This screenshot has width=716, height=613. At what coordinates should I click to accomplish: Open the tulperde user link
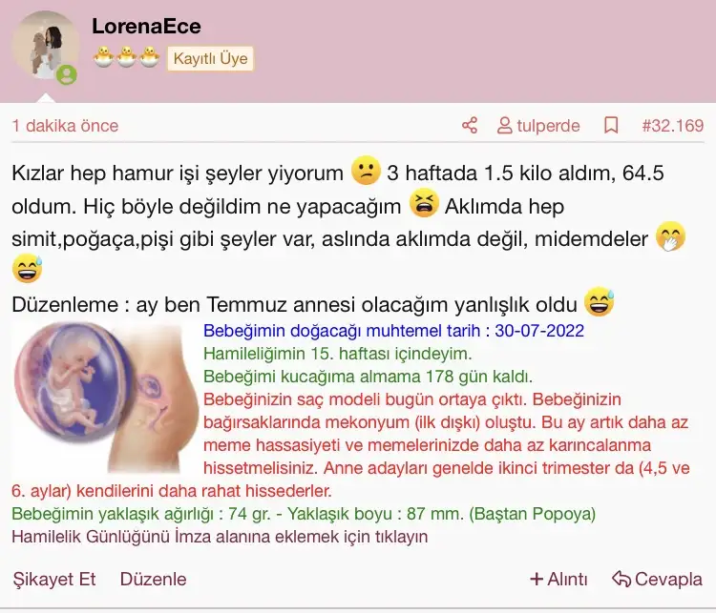click(x=548, y=126)
